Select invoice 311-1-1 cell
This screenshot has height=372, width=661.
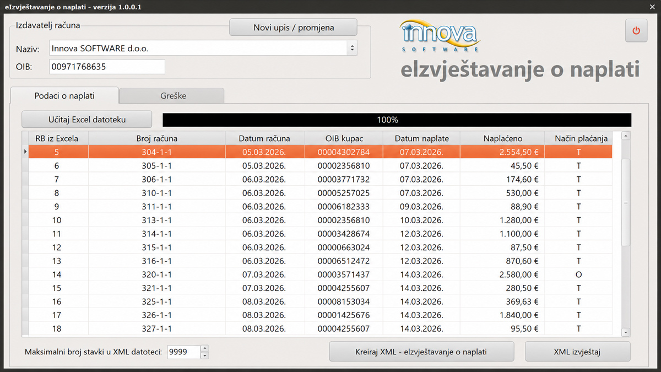click(157, 207)
